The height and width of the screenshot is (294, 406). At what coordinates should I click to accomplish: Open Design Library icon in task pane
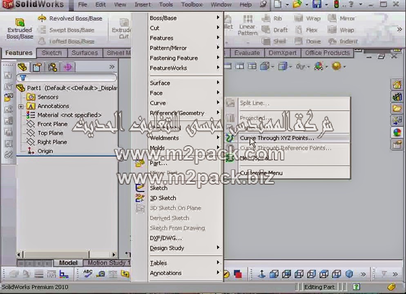tap(397, 96)
